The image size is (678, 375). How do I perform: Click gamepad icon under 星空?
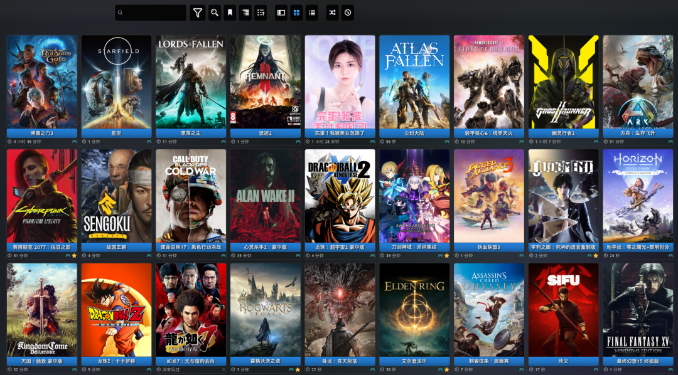[x=149, y=142]
